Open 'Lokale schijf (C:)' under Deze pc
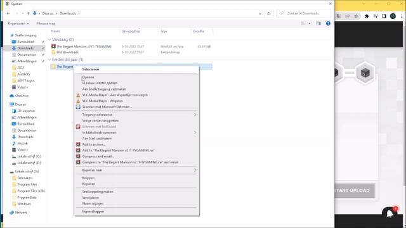 29,156
